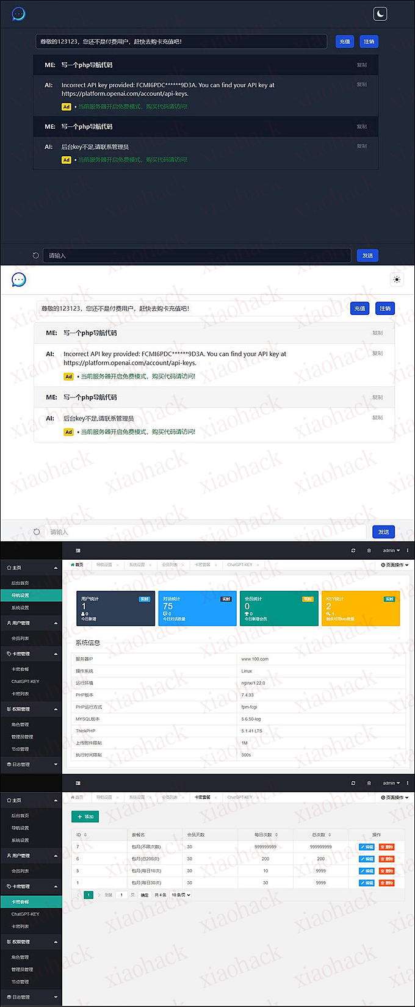Switch to 导航设置 tab in dashboard panel
This screenshot has width=415, height=1007.
104,565
